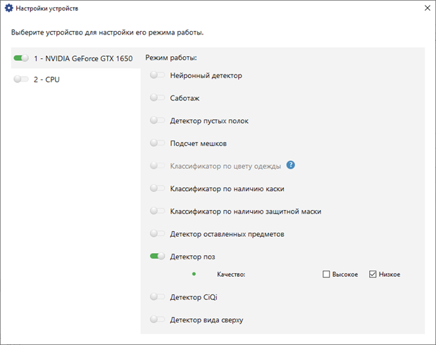Select the 1 - NVIDIA GeForce GTX 1650 device label
The height and width of the screenshot is (345, 436).
[83, 58]
